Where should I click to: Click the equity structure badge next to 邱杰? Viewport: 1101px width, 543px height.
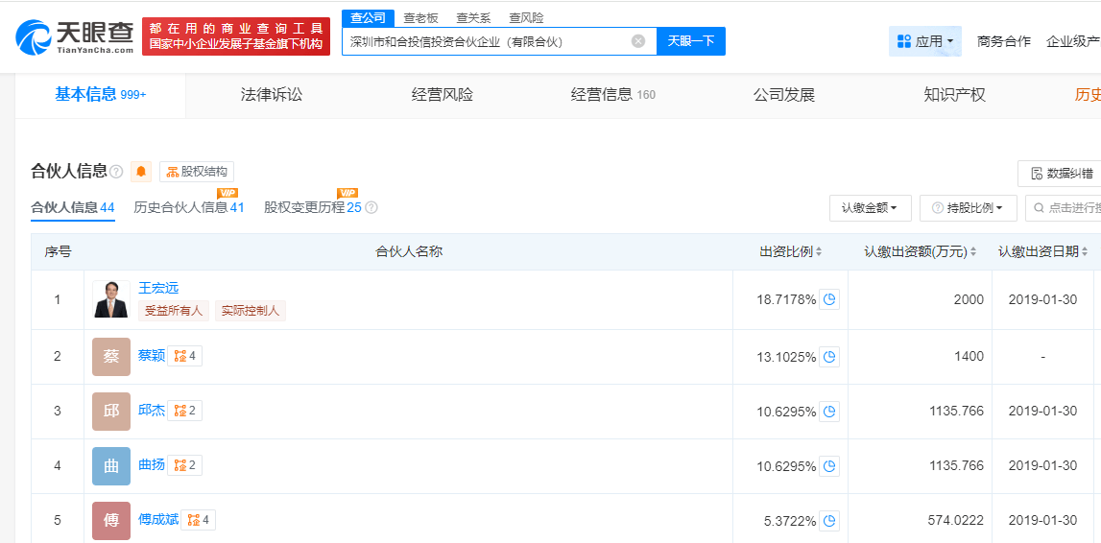point(184,411)
